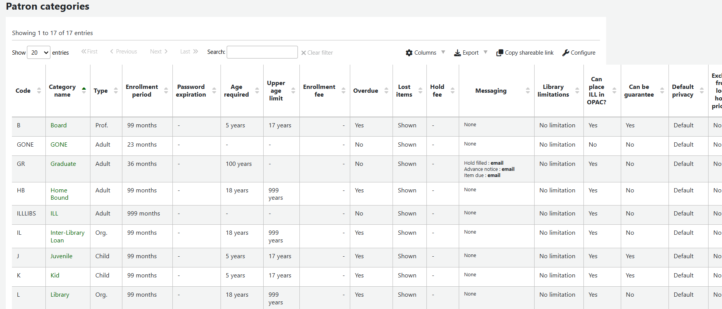Go to Next page of entries
The width and height of the screenshot is (722, 309).
pos(159,52)
